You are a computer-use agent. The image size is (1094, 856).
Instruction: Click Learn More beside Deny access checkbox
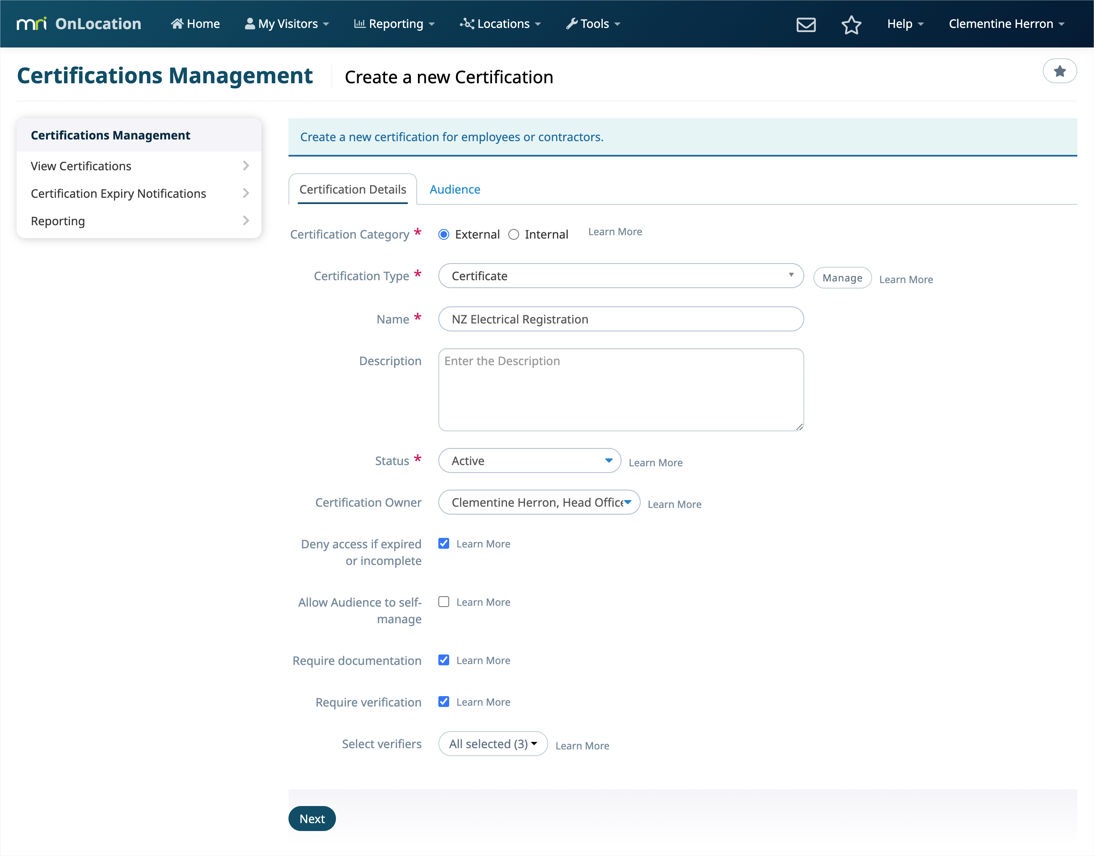[483, 543]
